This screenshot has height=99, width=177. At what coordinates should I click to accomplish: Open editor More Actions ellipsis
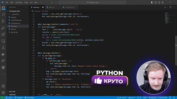174,7
